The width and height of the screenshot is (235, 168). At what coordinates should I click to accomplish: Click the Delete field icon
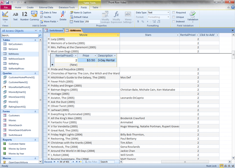[x=63, y=16]
